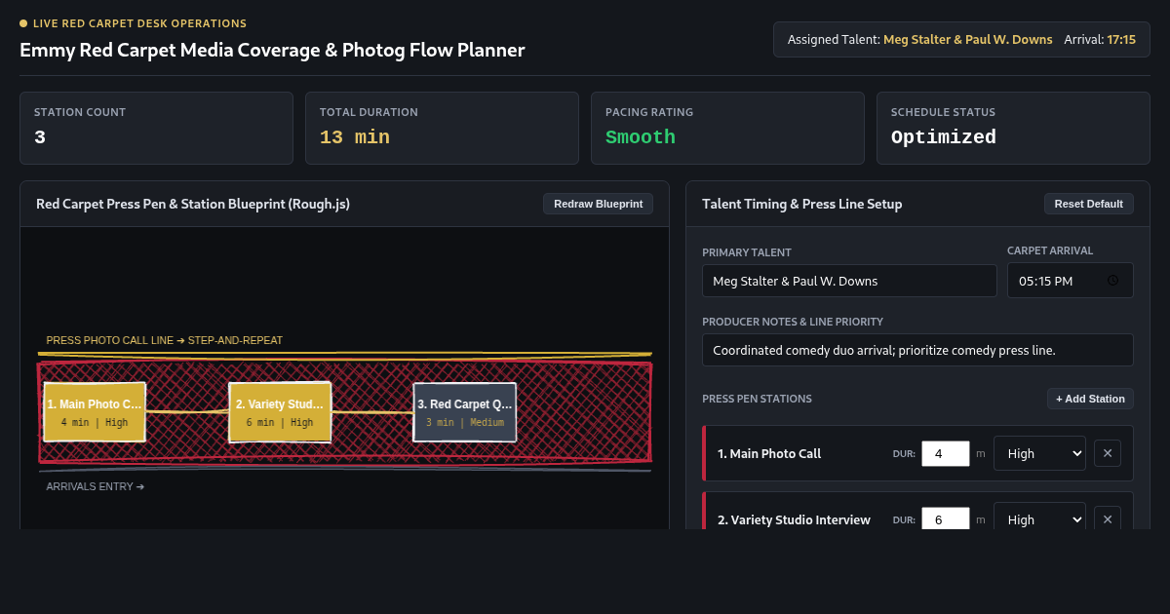Click the 2. Variety Studio Interview station name

coord(794,519)
